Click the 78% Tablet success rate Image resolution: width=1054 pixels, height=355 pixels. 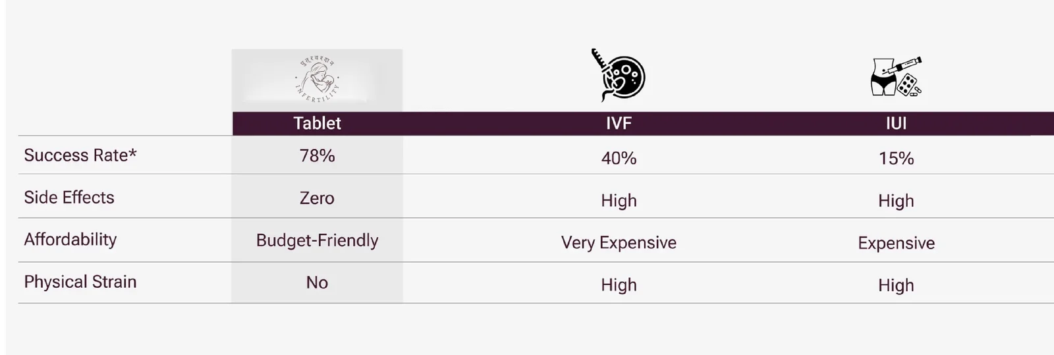pos(317,156)
